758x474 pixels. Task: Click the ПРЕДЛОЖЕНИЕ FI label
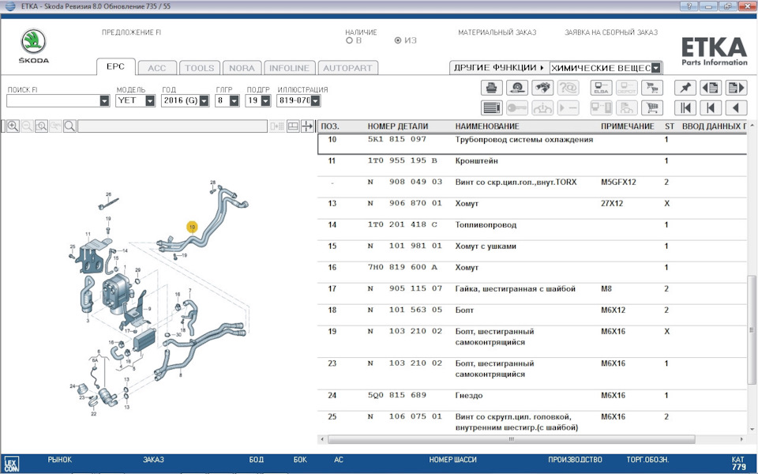131,32
